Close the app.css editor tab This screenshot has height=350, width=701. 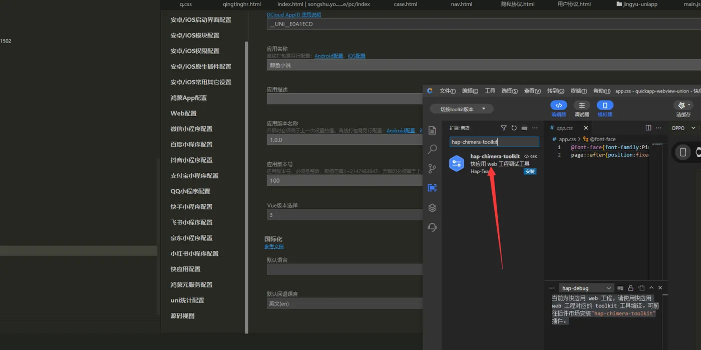pyautogui.click(x=586, y=128)
